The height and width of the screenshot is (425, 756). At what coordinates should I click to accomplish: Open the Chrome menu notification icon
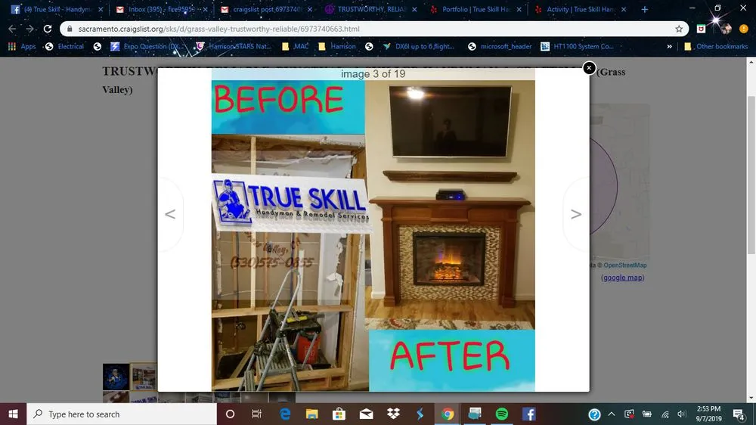(x=743, y=29)
